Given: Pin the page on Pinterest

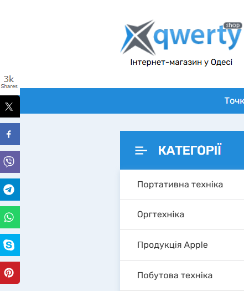Looking at the screenshot, I should [10, 273].
